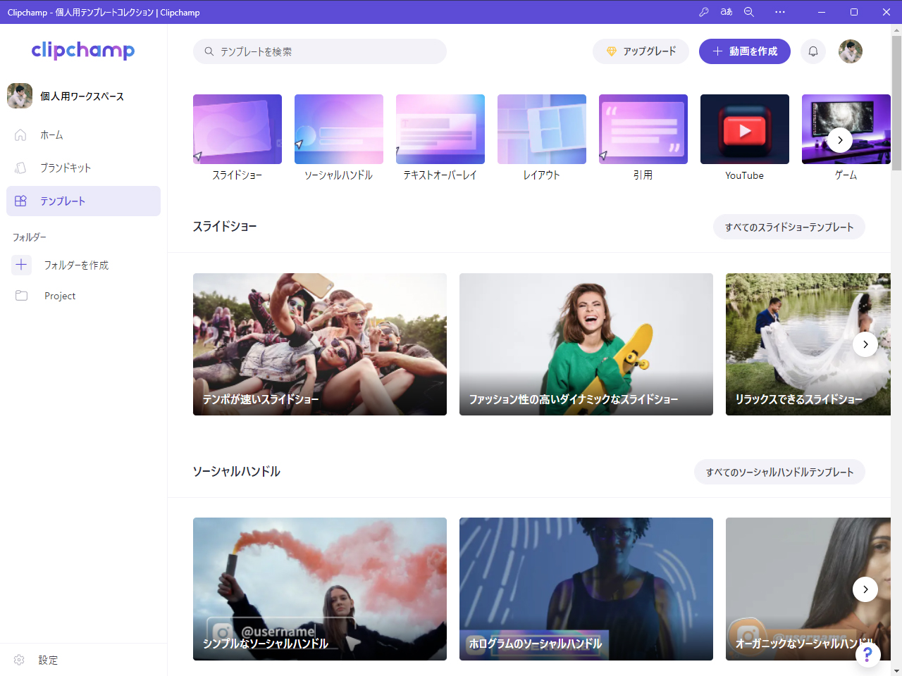
Task: Click the ブランドキット sidebar label
Action: click(66, 168)
